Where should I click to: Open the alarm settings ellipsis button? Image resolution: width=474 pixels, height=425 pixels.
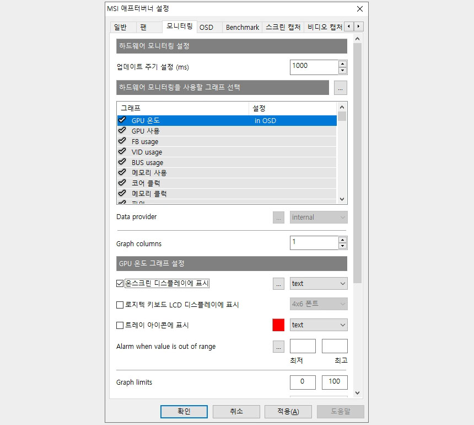pos(278,347)
